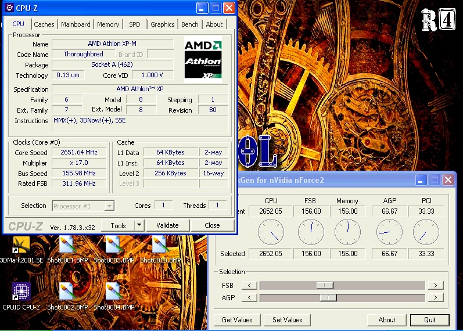This screenshot has height=331, width=463.
Task: Click the Level 2 256 KBytes field
Action: pos(171,173)
